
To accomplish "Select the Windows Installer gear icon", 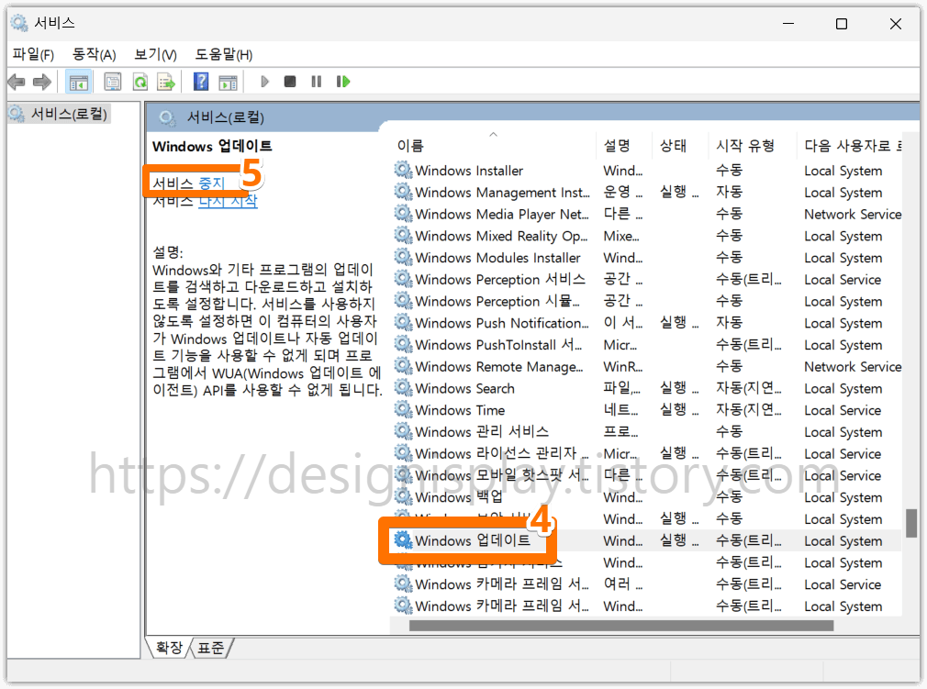I will point(403,170).
